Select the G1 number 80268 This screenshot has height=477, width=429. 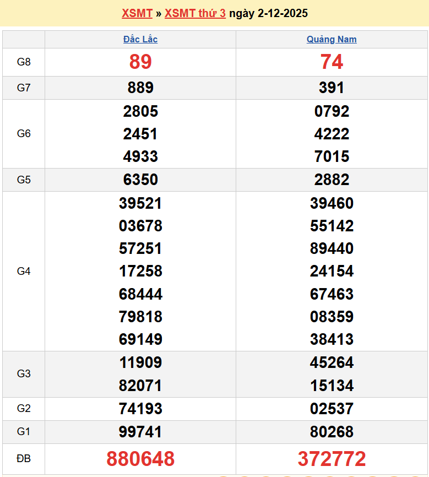tap(332, 432)
